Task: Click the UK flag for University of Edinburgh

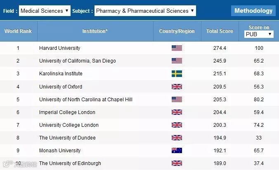Action: coord(177,163)
